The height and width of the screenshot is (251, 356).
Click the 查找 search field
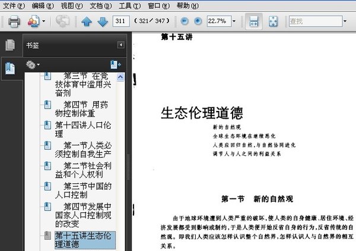click(316, 21)
